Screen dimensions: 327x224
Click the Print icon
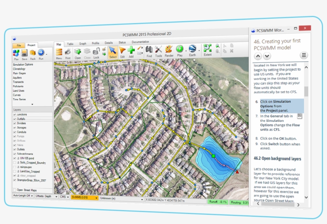[68, 52]
